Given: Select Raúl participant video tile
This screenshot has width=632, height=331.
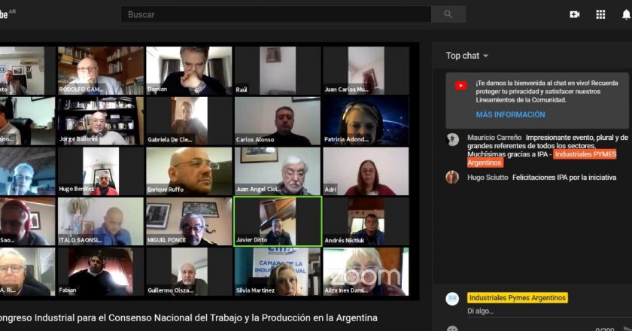Looking at the screenshot, I should (x=278, y=71).
